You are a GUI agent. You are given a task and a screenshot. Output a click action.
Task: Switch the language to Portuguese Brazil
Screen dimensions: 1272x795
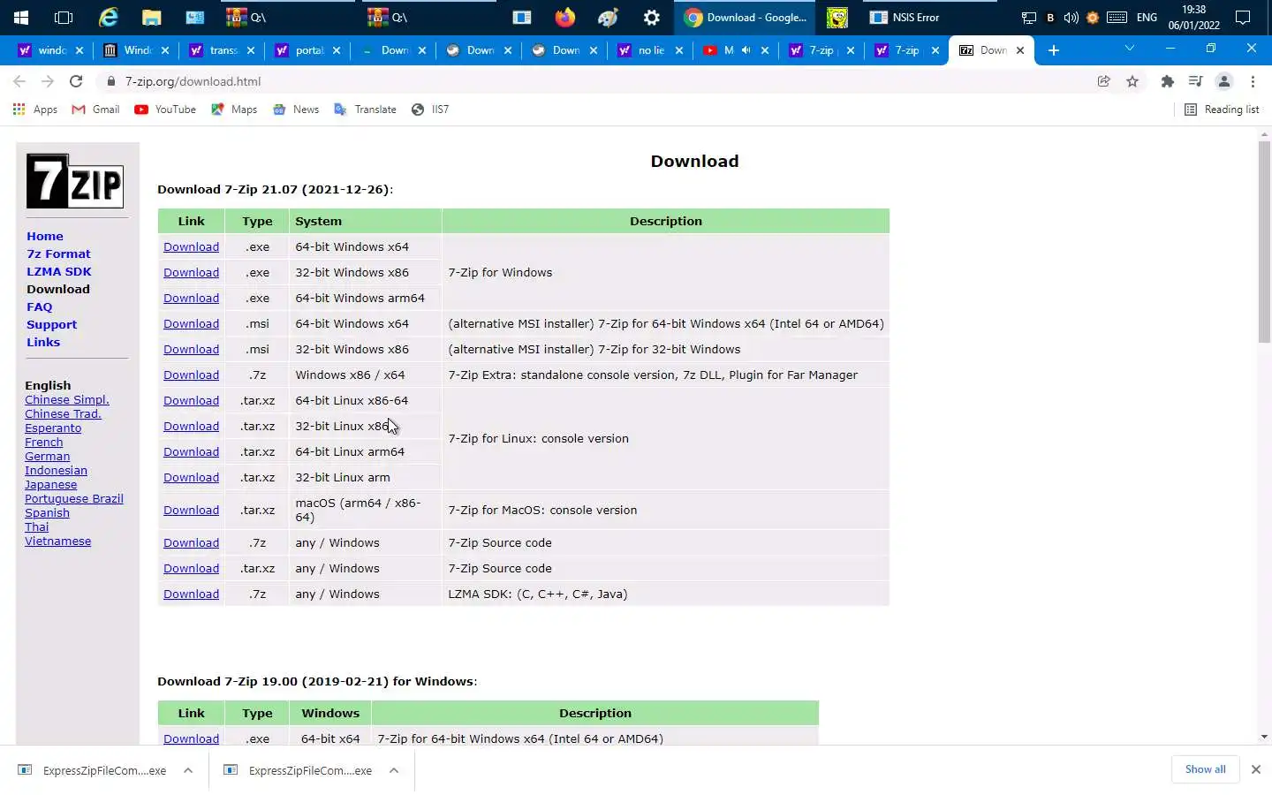(74, 498)
